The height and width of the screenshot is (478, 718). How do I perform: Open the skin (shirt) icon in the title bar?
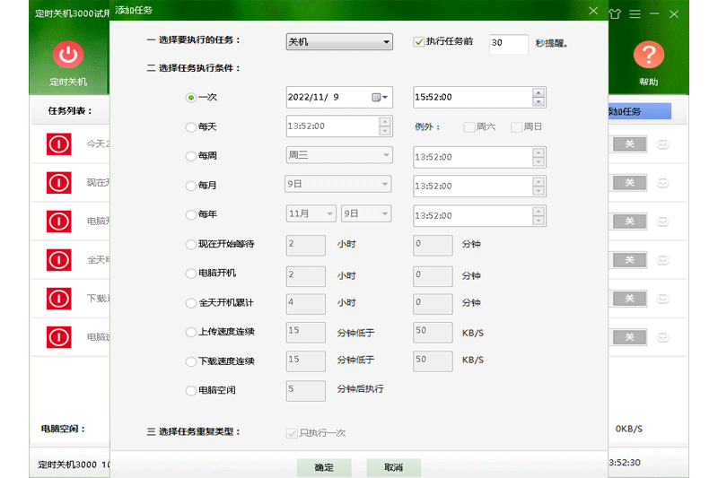(x=615, y=14)
